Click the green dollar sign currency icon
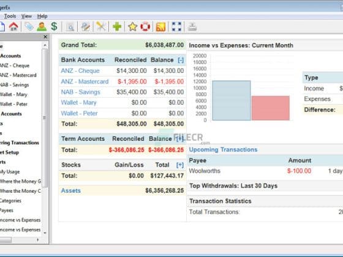Screen dimensions: 343x257 pos(54,27)
